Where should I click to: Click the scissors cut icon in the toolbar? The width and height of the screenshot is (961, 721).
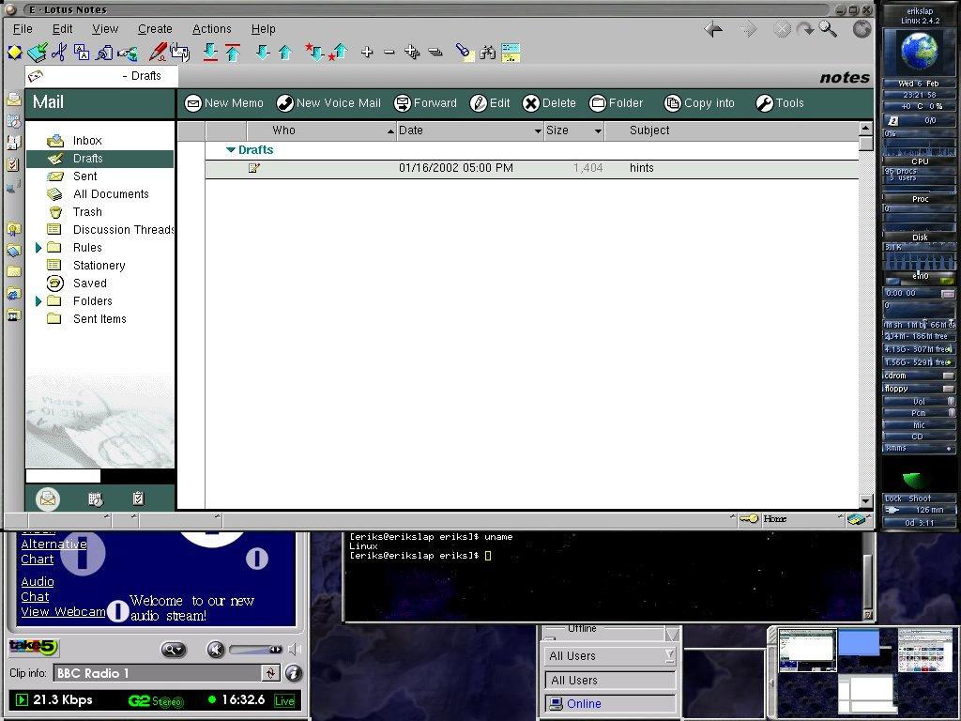coord(59,53)
